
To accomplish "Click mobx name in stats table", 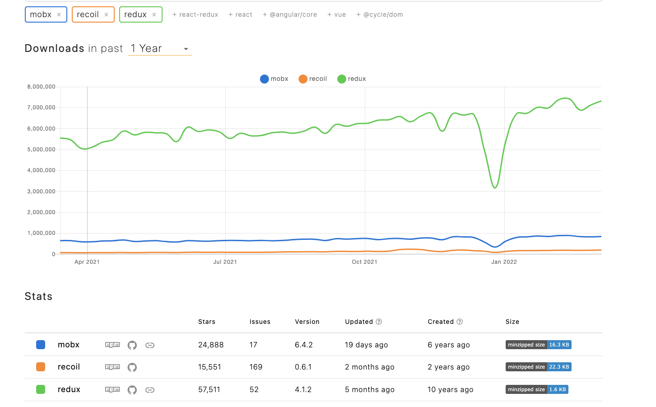I will pos(69,345).
